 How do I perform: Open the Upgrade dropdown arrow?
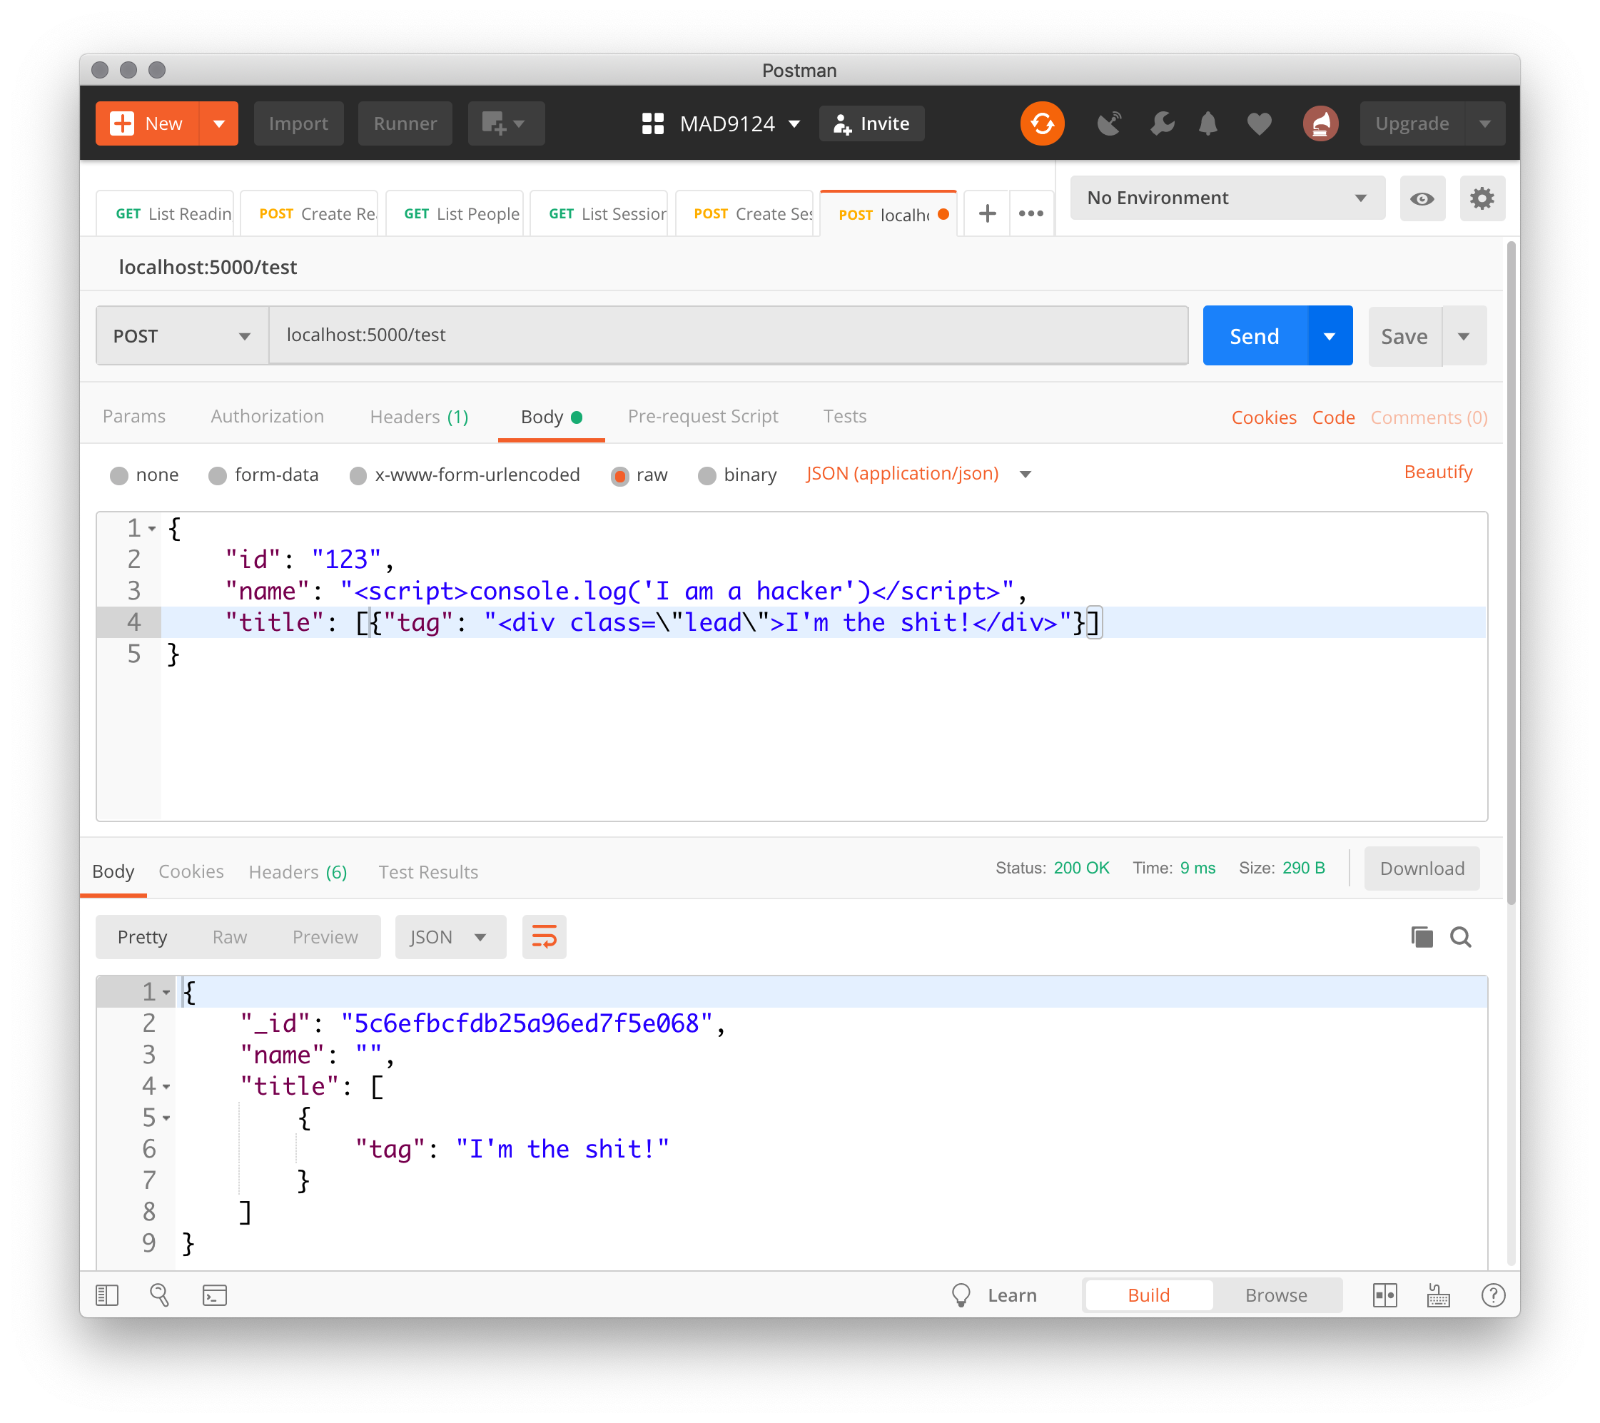(x=1485, y=123)
